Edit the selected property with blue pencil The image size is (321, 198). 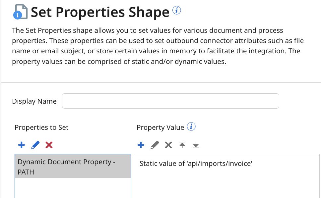point(35,145)
